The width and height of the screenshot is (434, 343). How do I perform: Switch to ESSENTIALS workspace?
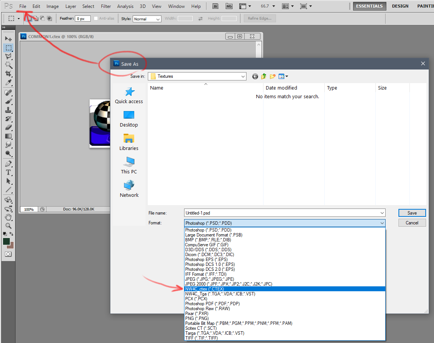click(x=369, y=6)
